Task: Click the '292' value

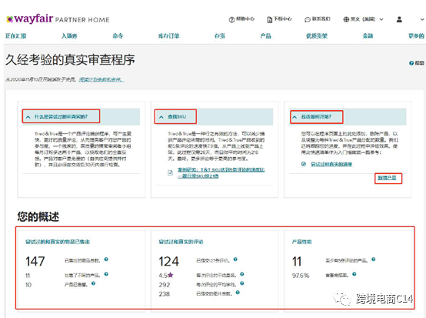Action: coord(165,285)
